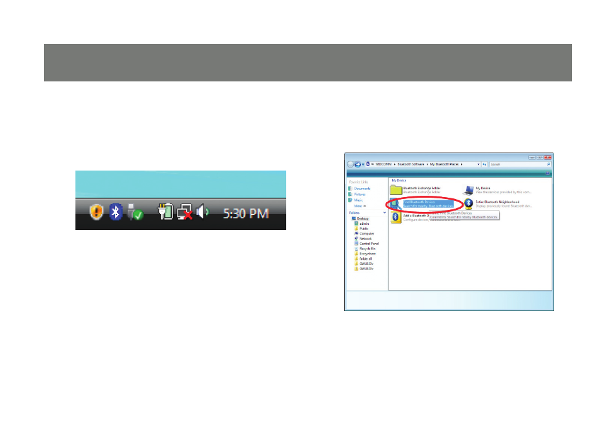
Task: Maximize the My Bluetooth Places window
Action: (x=540, y=157)
